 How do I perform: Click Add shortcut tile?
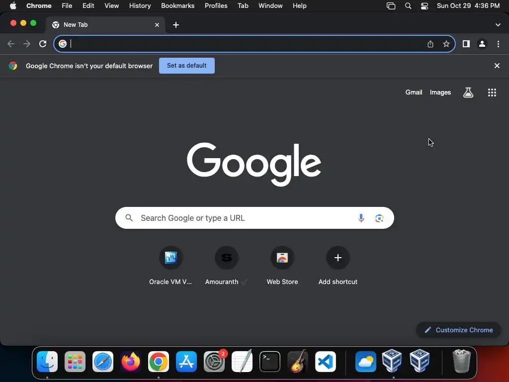(x=338, y=266)
